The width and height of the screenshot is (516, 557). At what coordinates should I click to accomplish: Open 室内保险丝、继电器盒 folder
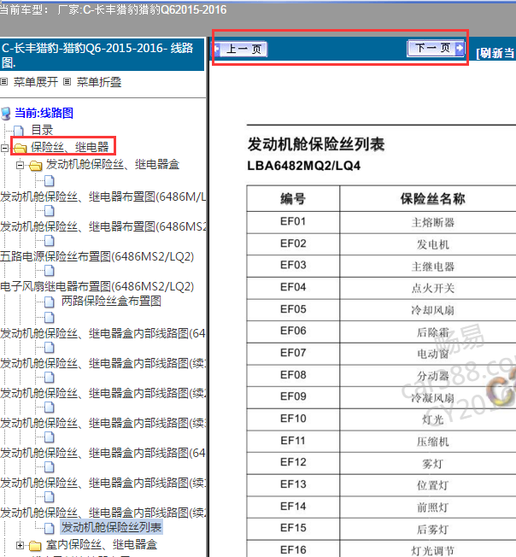point(102,544)
